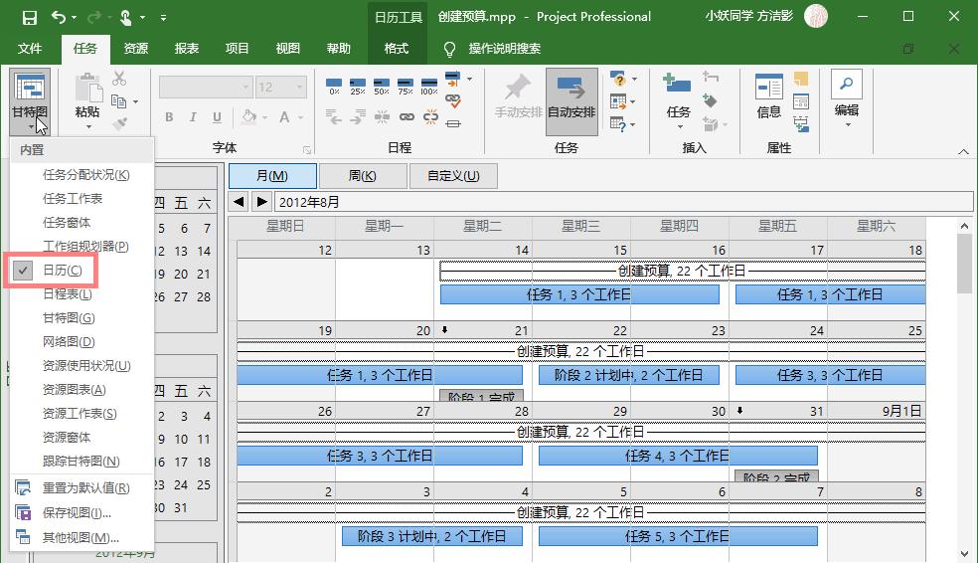Image resolution: width=978 pixels, height=563 pixels.
Task: Select the 月(M) month view toggle
Action: click(272, 176)
